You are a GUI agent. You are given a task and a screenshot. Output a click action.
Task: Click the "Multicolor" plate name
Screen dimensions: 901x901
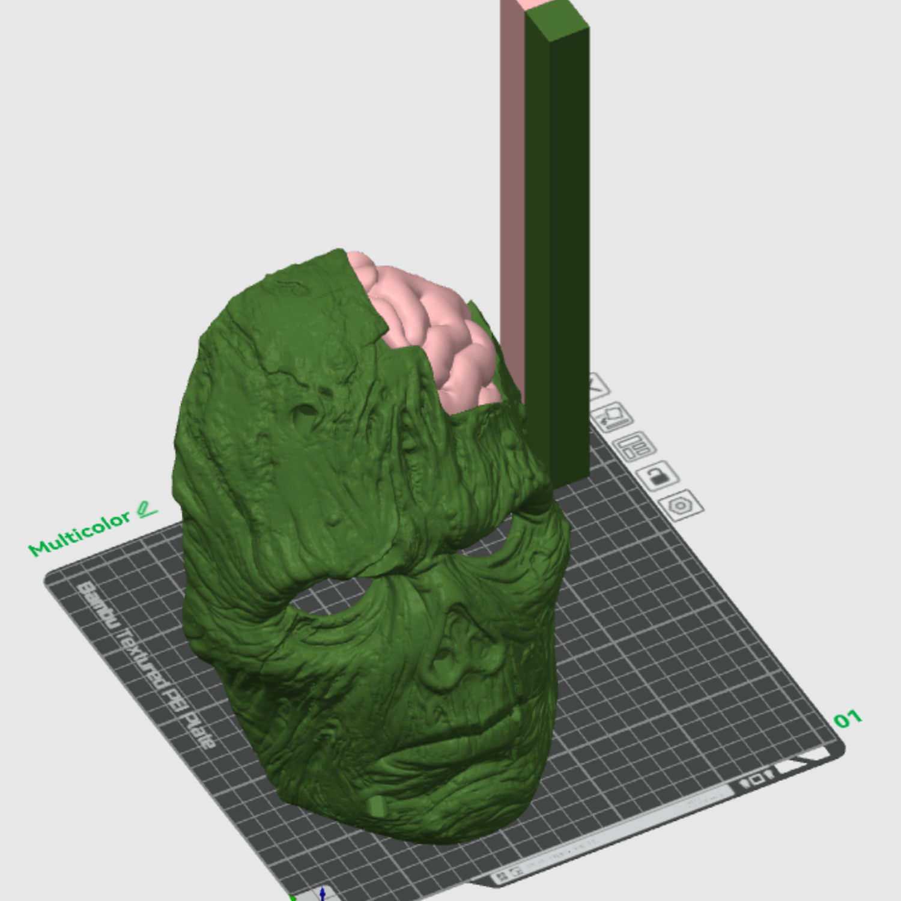79,533
